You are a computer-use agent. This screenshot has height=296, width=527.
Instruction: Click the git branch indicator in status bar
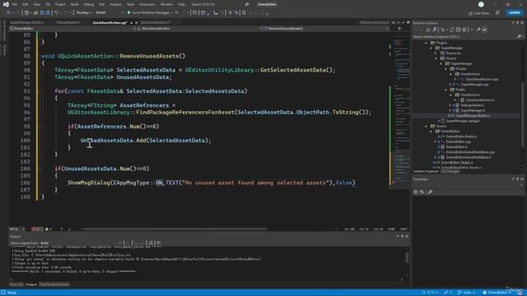point(467,293)
